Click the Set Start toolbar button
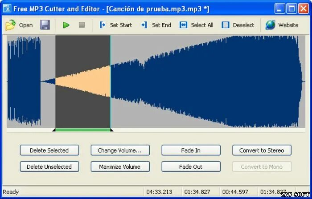312x199 pixels. coord(115,25)
